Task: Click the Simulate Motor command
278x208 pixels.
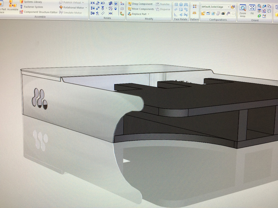Action: [x=70, y=12]
